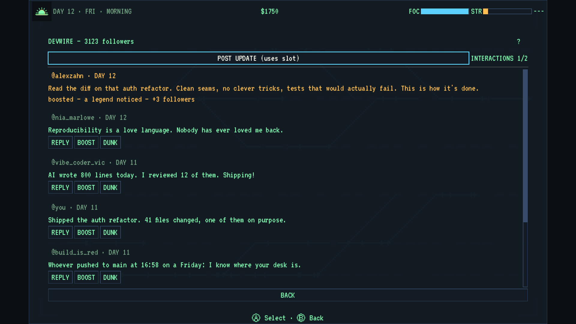Click the @vibe_coder_vic username
576x324 pixels.
[x=78, y=162]
